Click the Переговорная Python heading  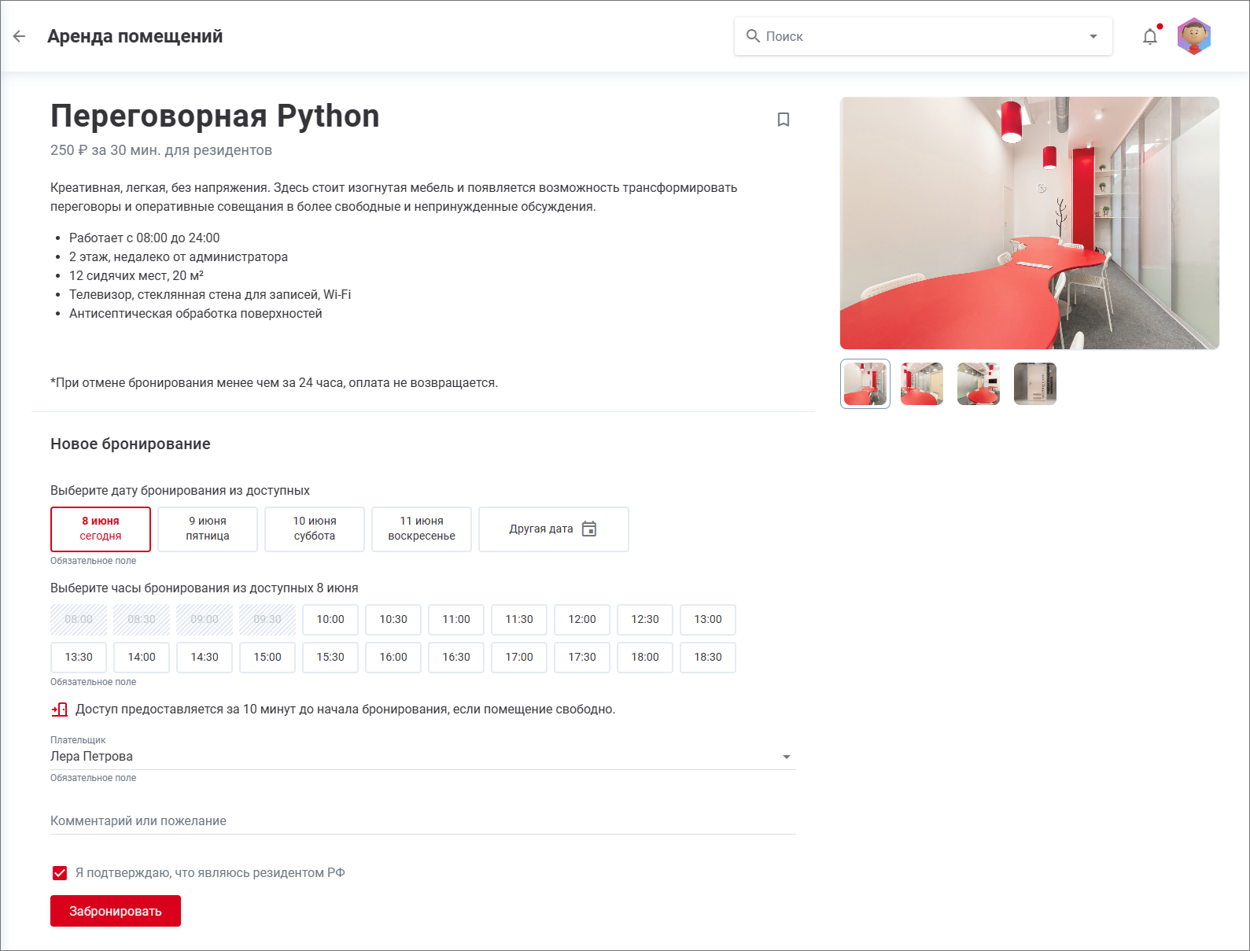[215, 116]
